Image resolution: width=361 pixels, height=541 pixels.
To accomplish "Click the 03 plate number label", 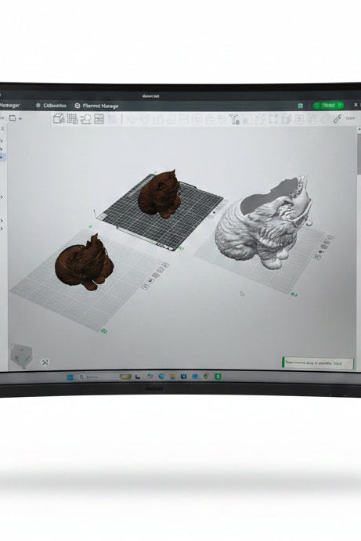I will 294,294.
